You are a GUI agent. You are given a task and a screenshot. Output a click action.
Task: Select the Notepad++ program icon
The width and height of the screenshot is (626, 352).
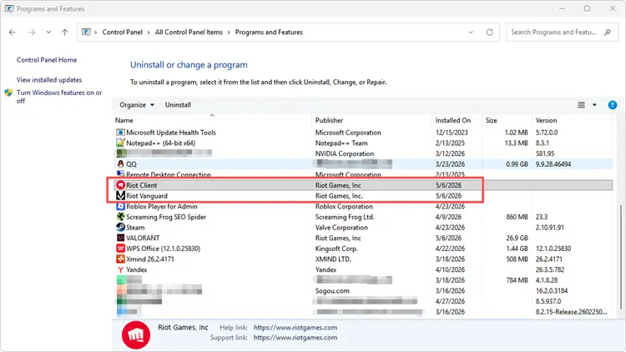click(x=120, y=143)
